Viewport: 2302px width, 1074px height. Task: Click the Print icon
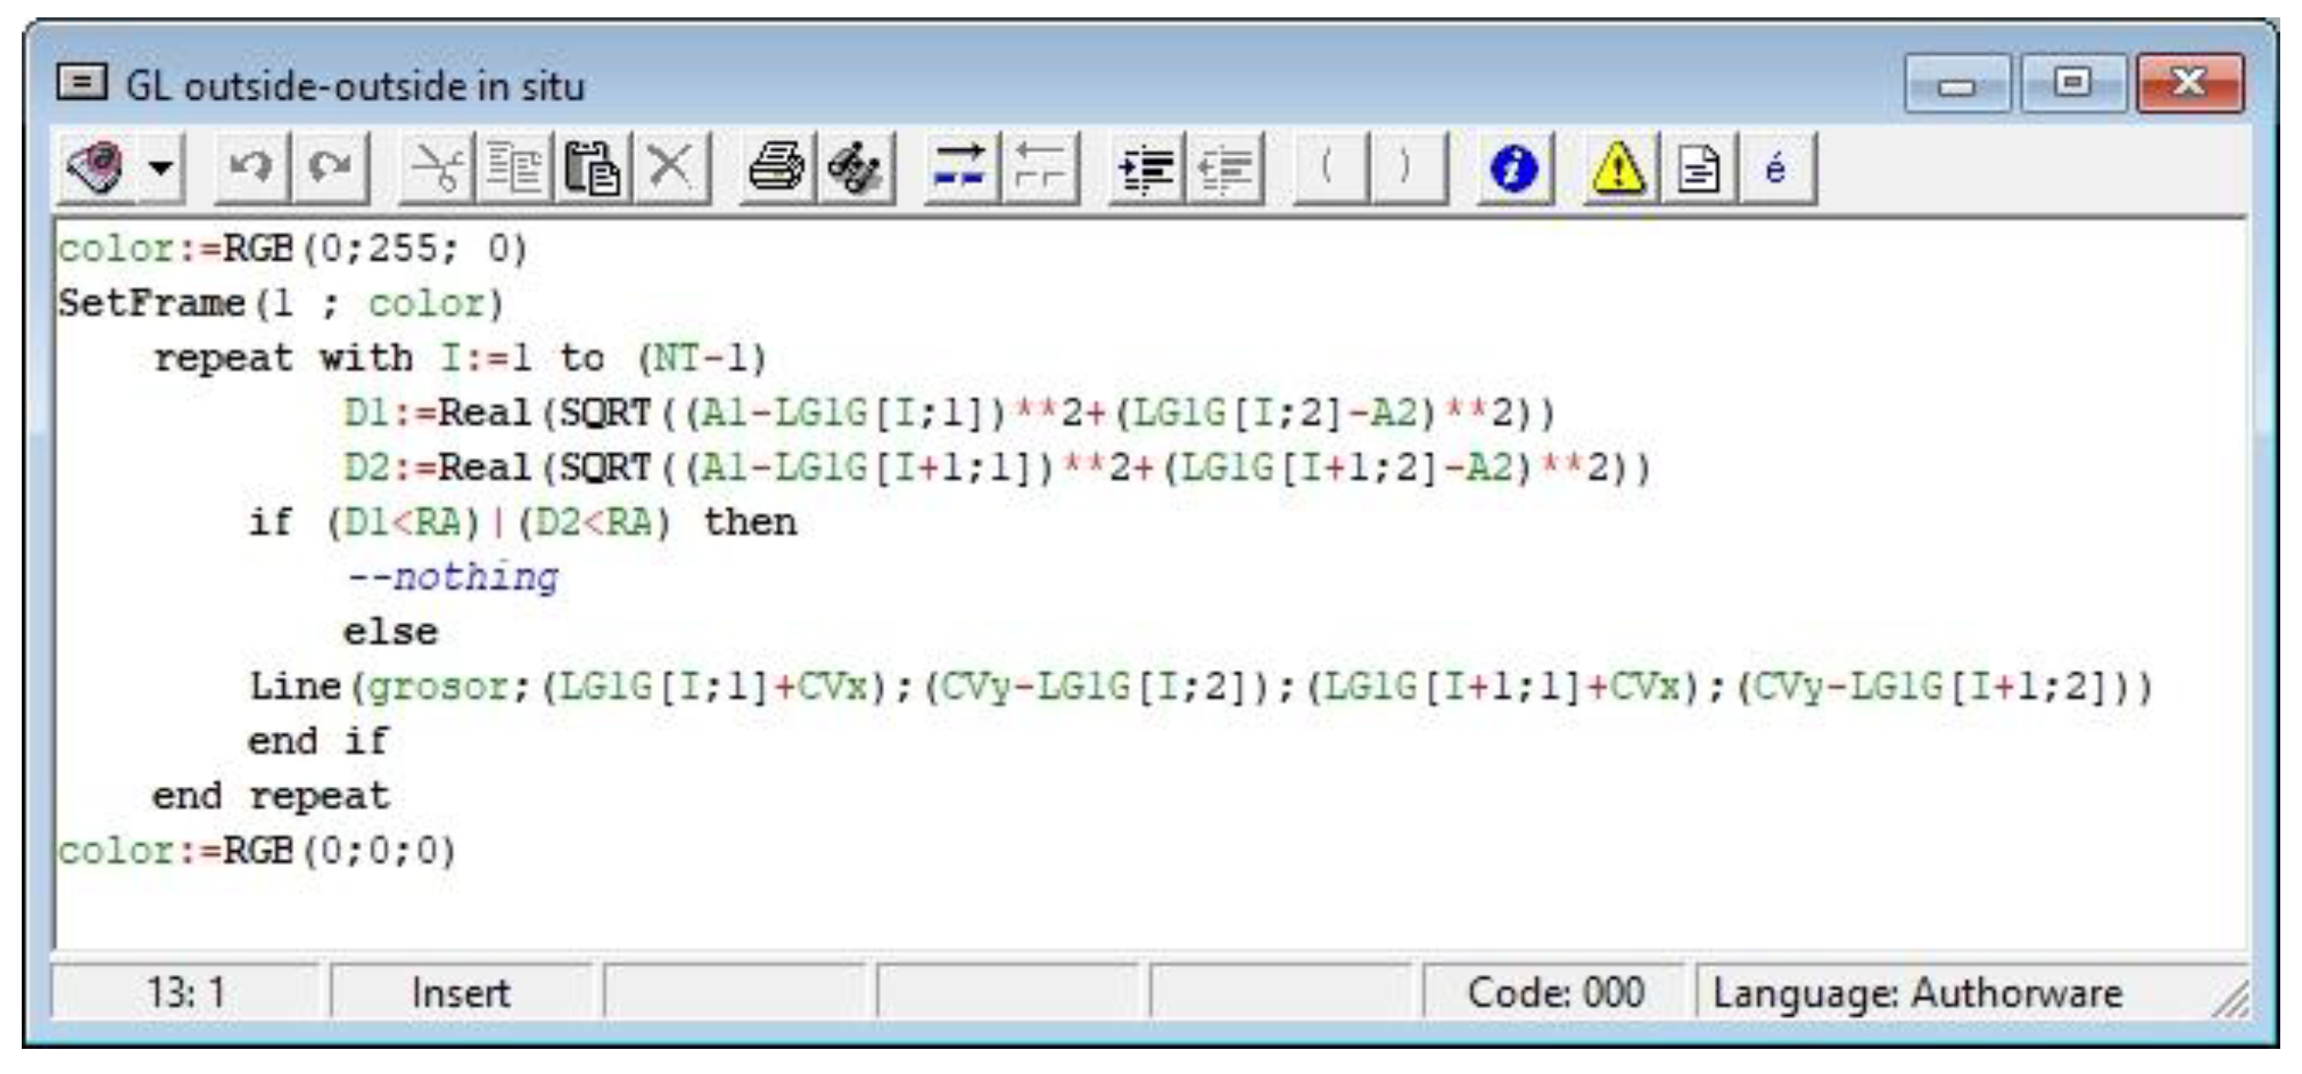[776, 167]
